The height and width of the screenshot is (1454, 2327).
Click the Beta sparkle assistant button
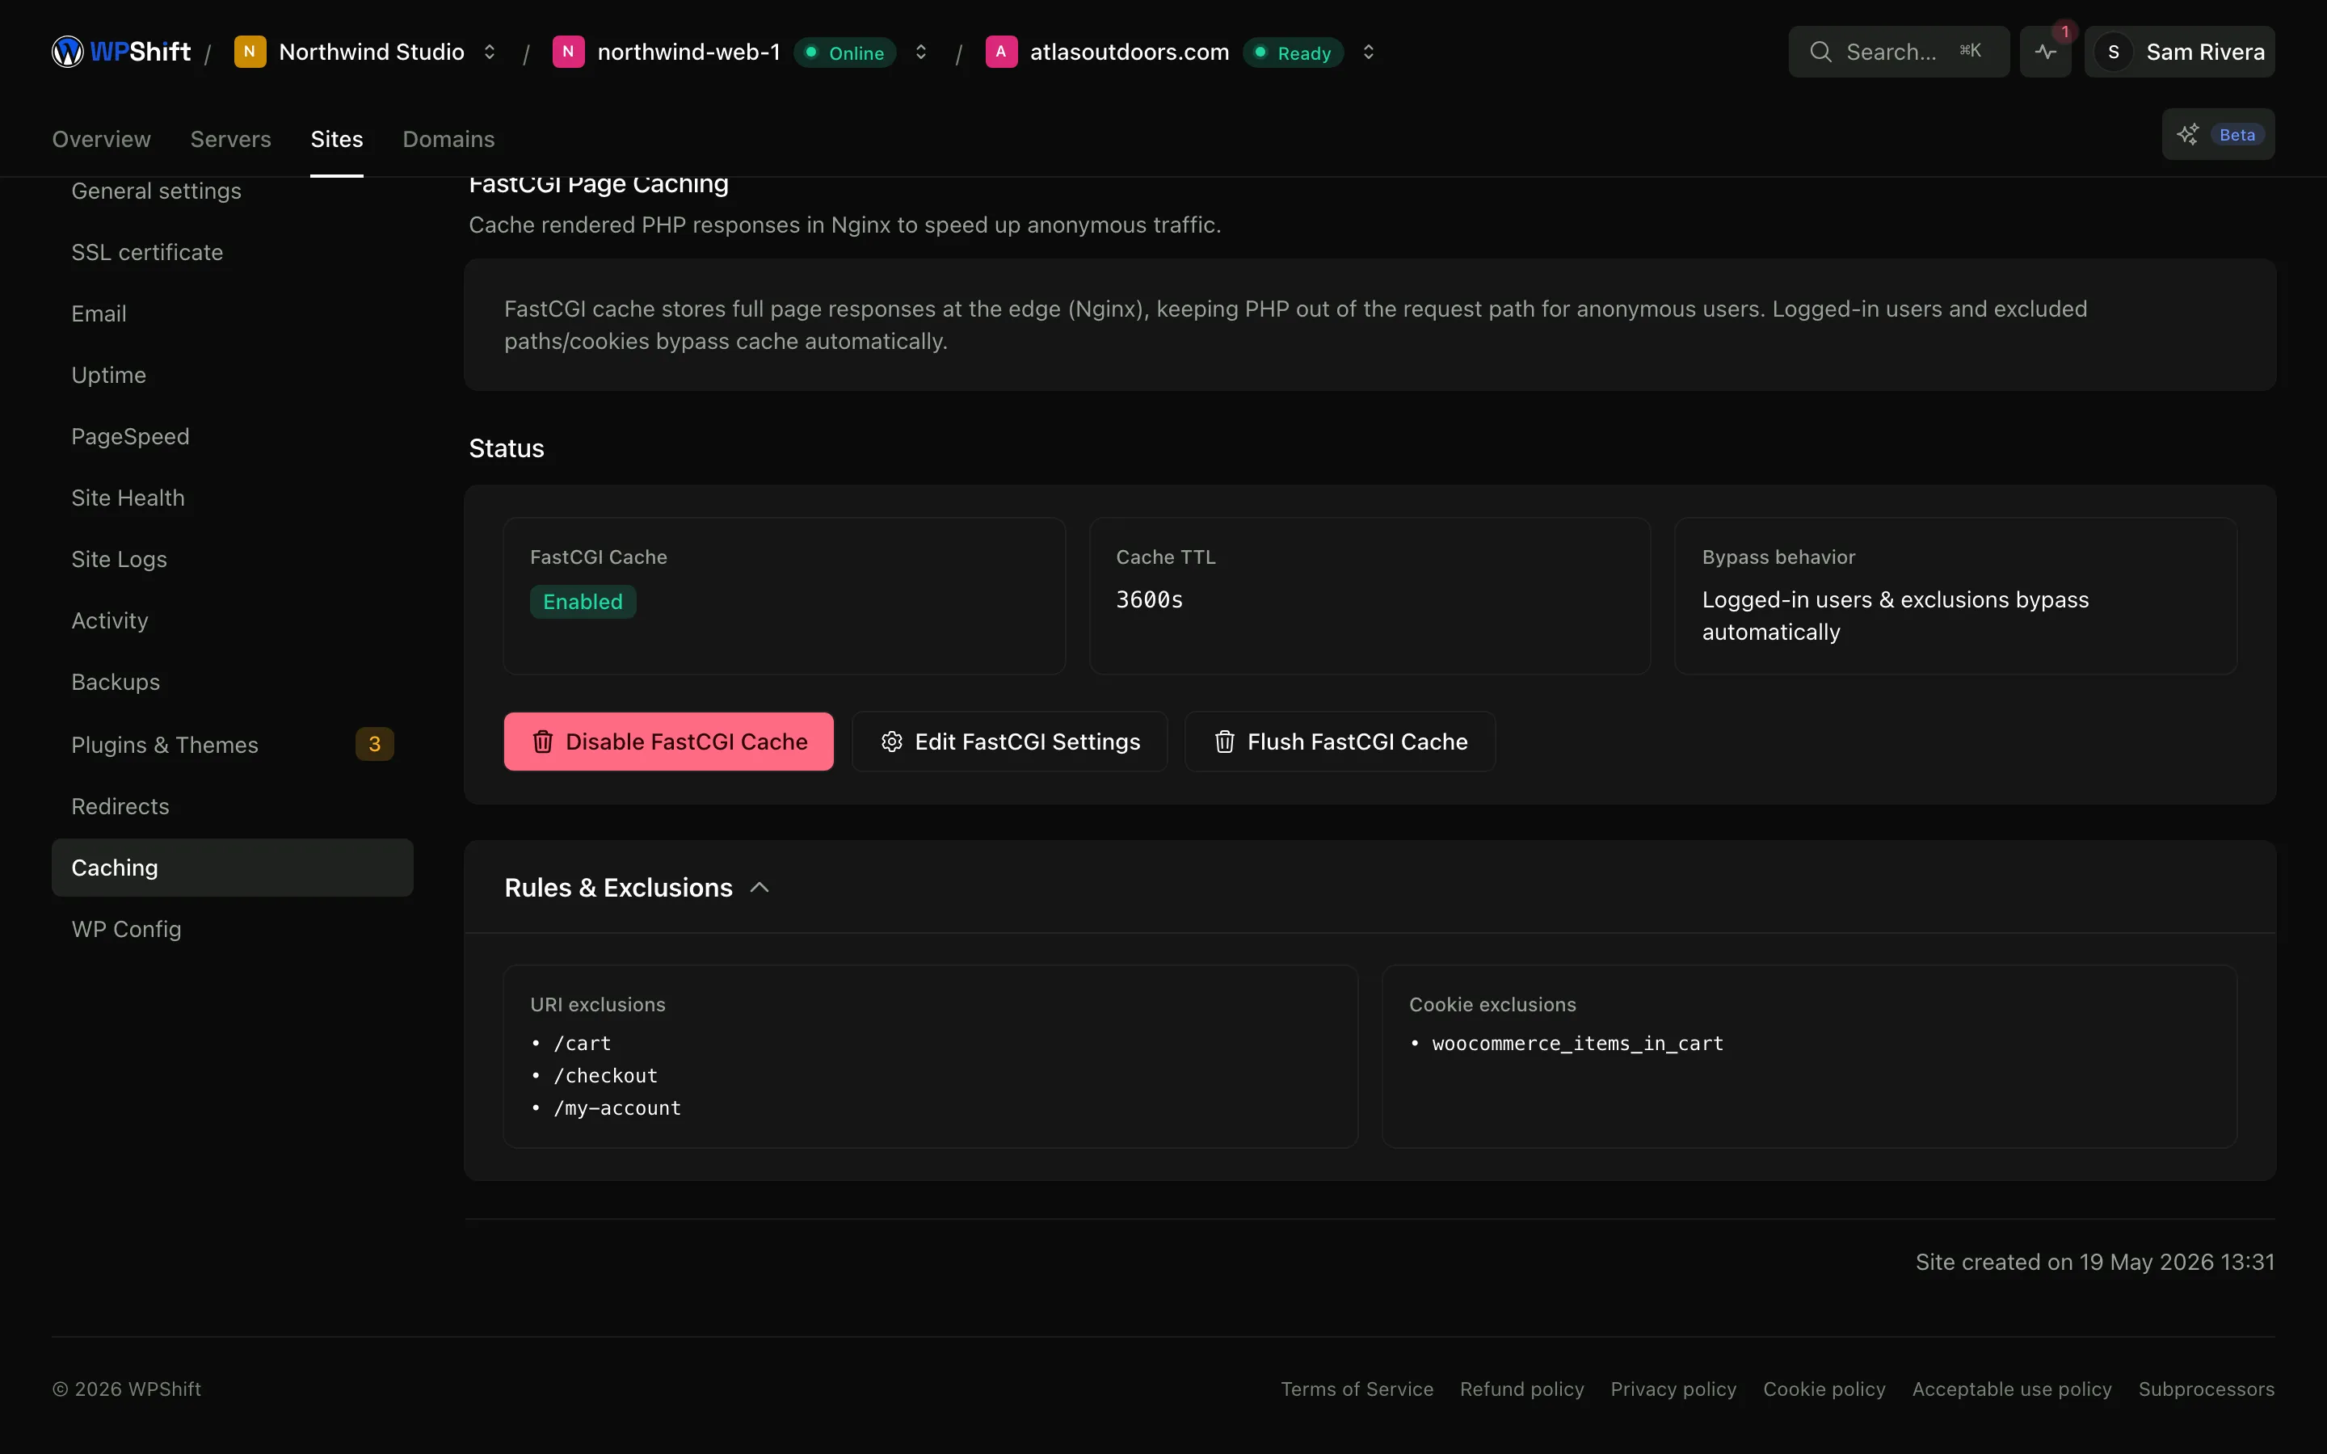(2219, 135)
